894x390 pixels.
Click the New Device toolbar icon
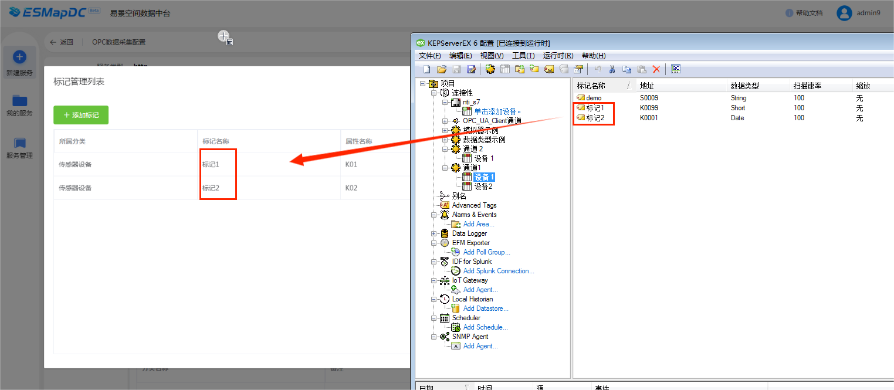point(504,69)
